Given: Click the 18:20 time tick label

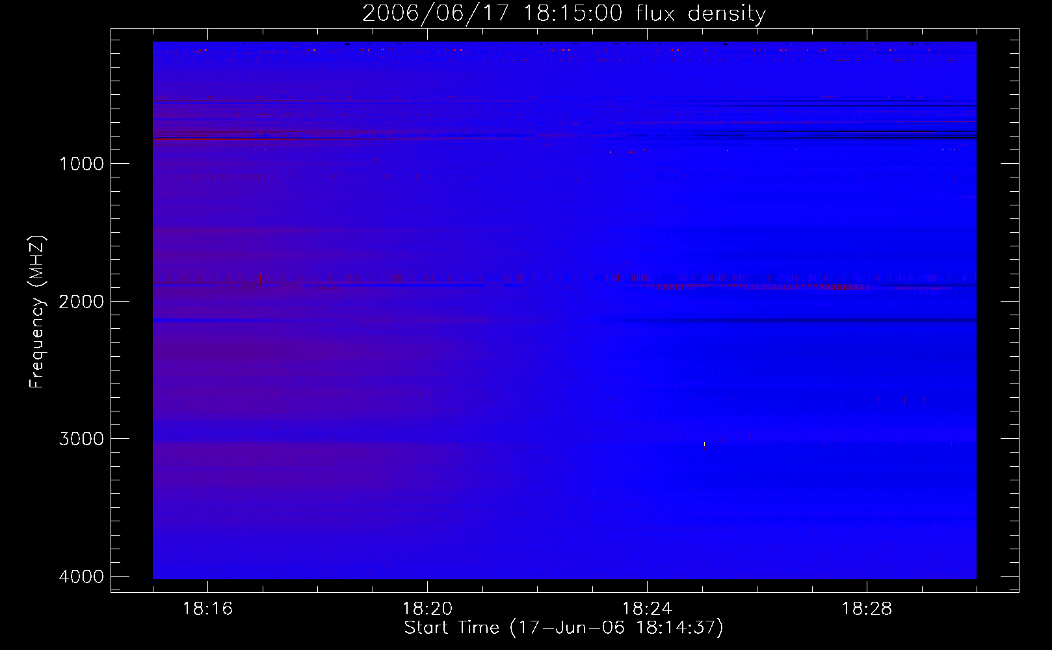Looking at the screenshot, I should [427, 609].
